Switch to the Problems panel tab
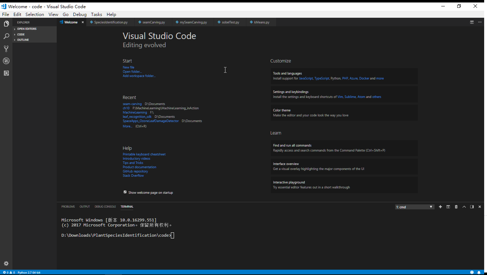The width and height of the screenshot is (487, 275). [x=68, y=207]
